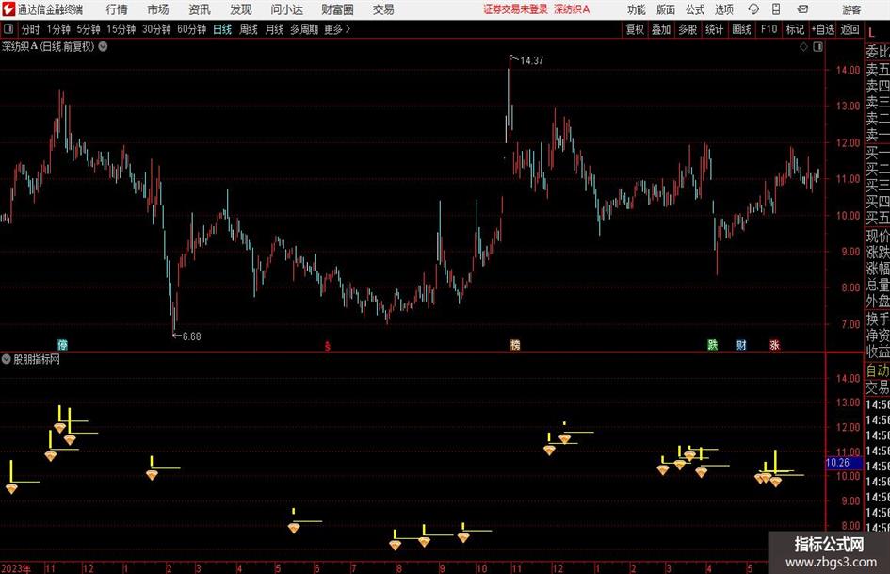Screen dimensions: 890x574
Task: Switch to 1分钟 period tab
Action: click(57, 29)
